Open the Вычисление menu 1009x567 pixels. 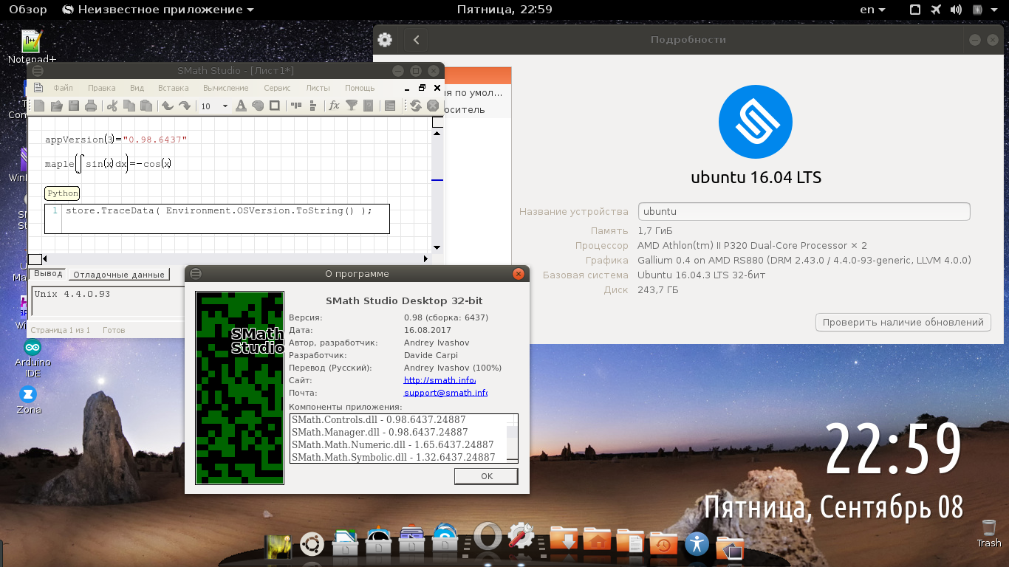pyautogui.click(x=225, y=88)
